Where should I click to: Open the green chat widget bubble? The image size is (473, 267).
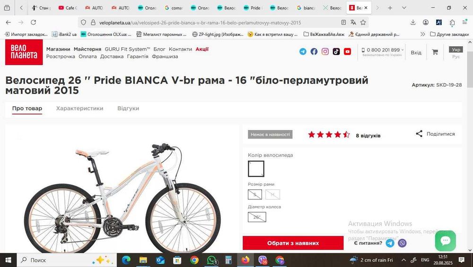click(445, 241)
